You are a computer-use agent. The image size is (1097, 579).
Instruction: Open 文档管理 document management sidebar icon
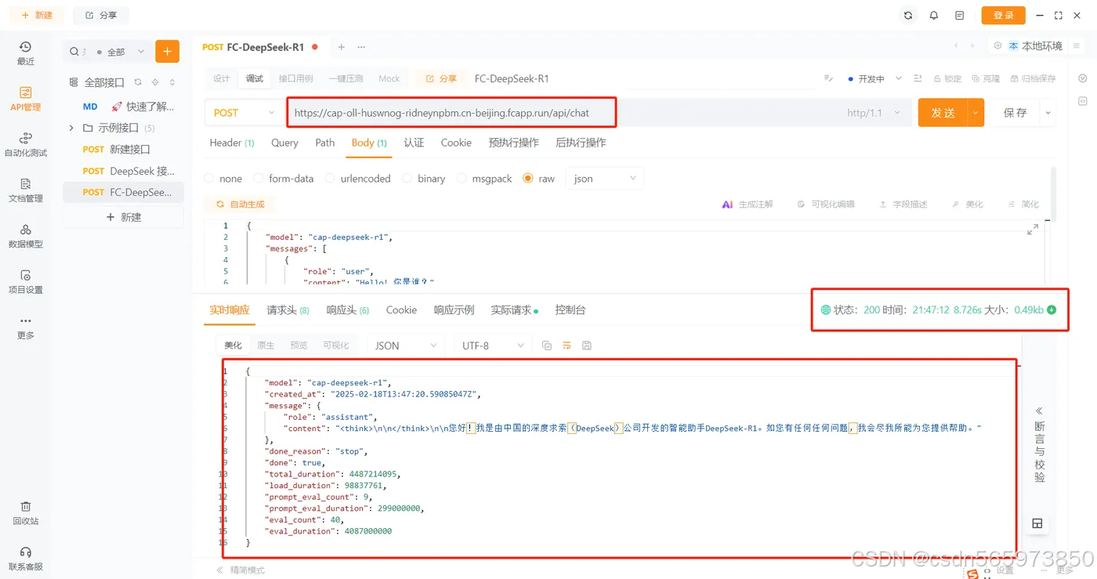26,190
